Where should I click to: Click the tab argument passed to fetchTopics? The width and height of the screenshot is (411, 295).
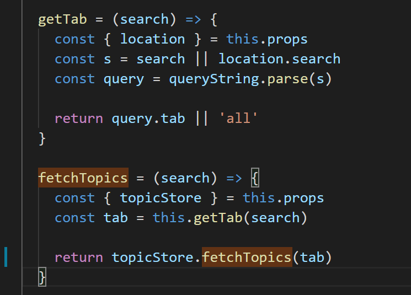tap(312, 258)
